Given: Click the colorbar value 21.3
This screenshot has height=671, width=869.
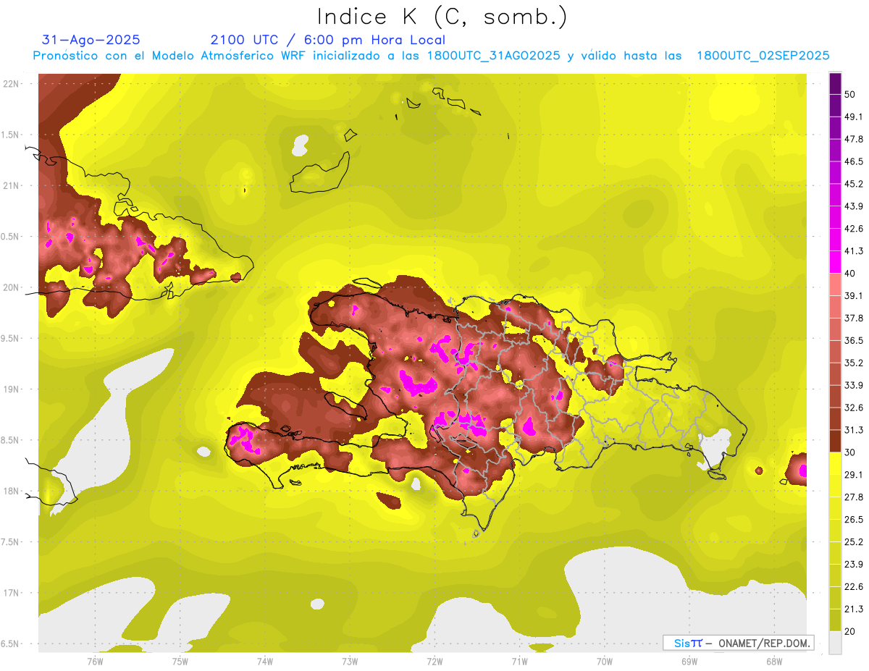Looking at the screenshot, I should (x=853, y=609).
